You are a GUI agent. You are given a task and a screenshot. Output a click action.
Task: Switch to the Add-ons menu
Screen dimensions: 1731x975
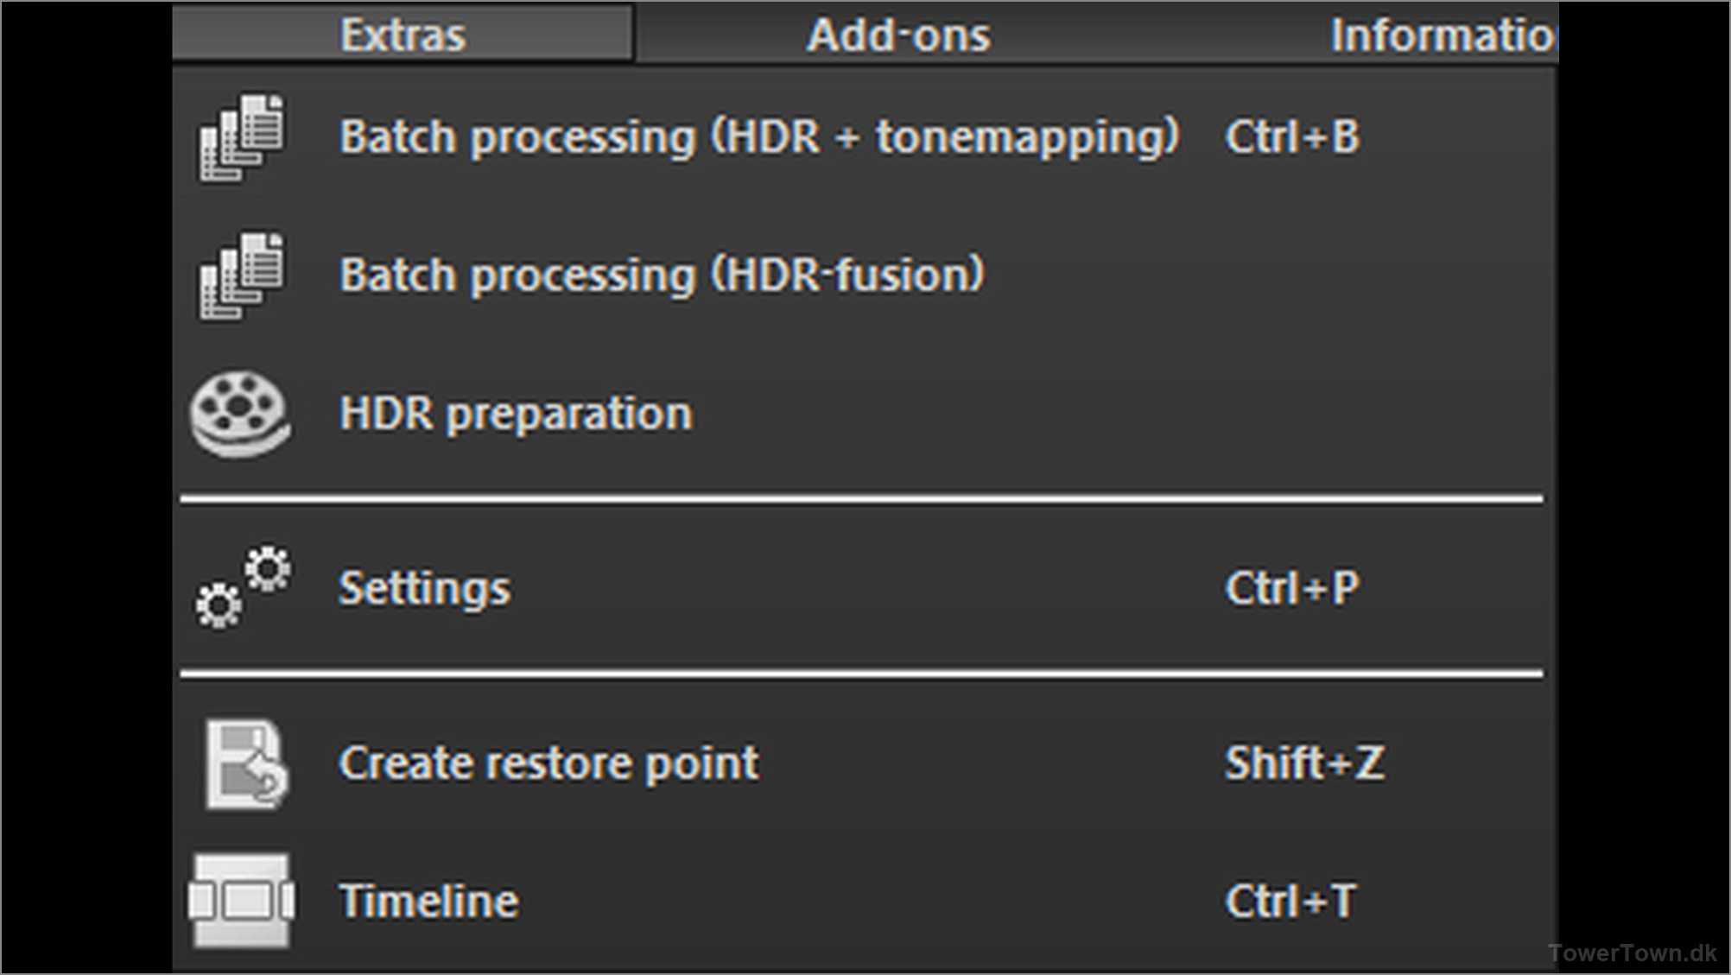pyautogui.click(x=898, y=35)
